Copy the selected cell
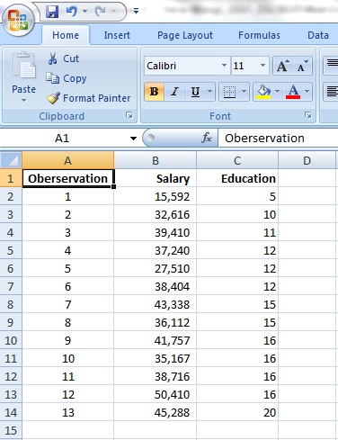338x440 pixels. (67, 78)
